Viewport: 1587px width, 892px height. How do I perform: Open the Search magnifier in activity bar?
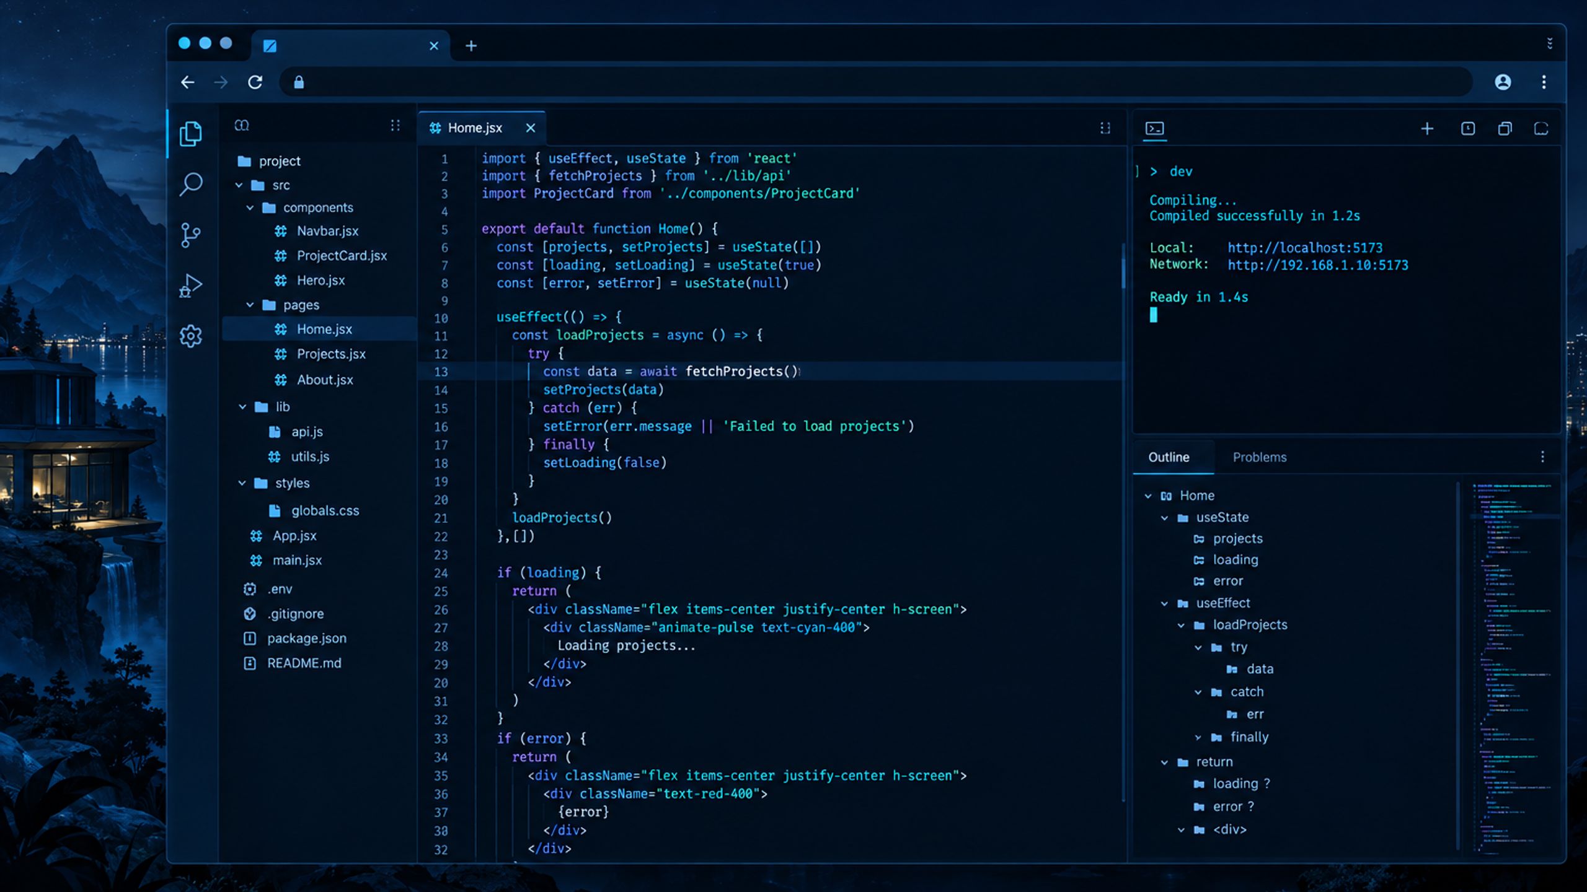tap(191, 184)
